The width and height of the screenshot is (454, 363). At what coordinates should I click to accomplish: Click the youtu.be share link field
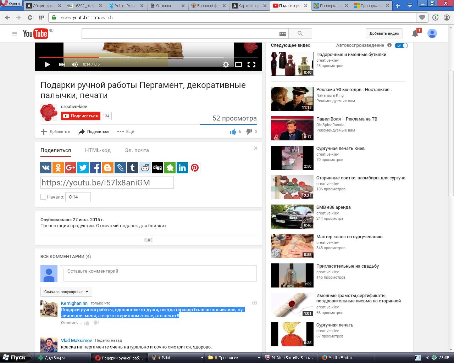(x=107, y=183)
